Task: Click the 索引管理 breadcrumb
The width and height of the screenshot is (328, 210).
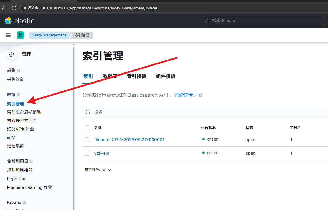Action: [82, 35]
